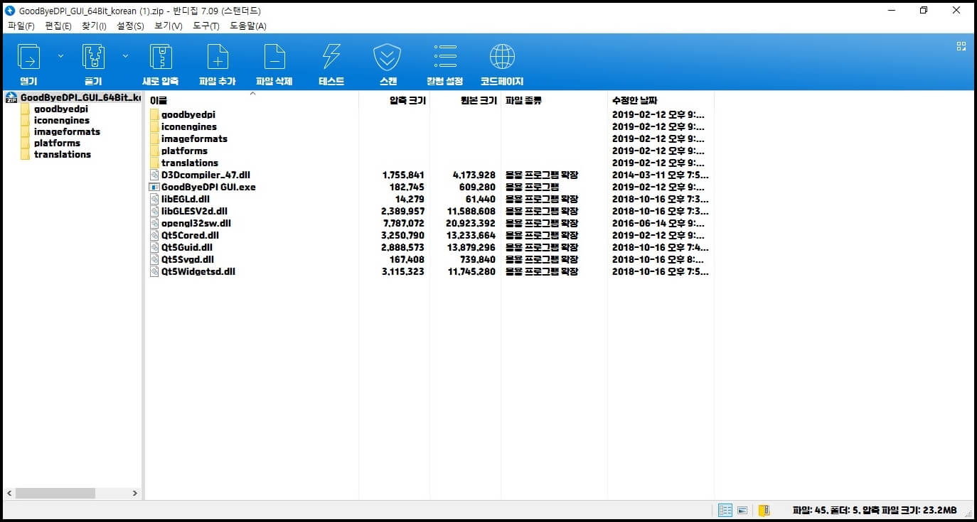Open the 도구(T) menu
This screenshot has height=522, width=977.
click(206, 26)
